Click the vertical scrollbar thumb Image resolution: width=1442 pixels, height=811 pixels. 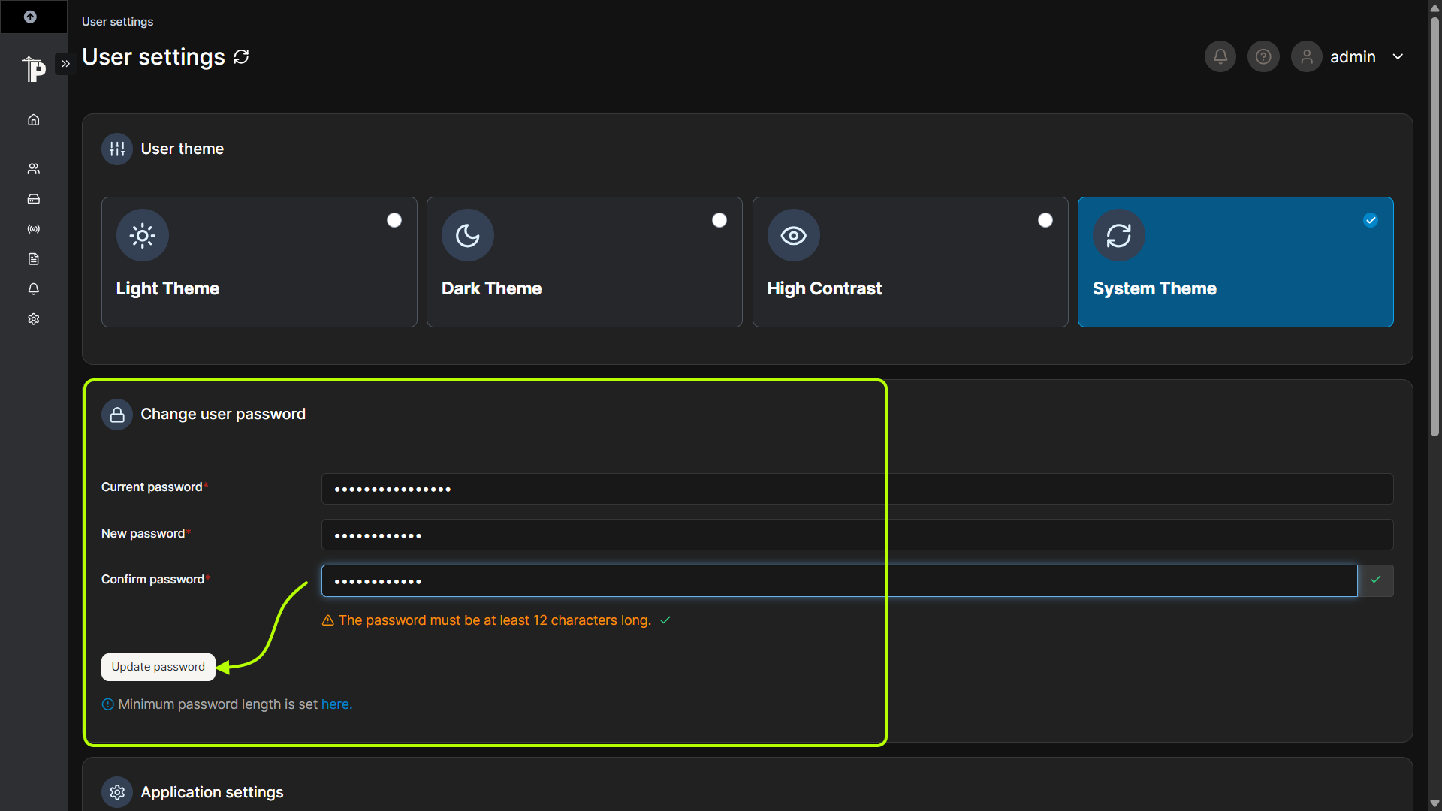(x=1434, y=225)
